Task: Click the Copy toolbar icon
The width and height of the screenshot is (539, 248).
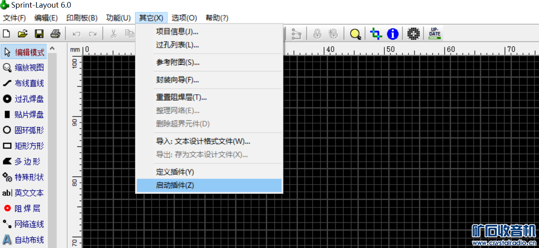Action: click(x=129, y=34)
